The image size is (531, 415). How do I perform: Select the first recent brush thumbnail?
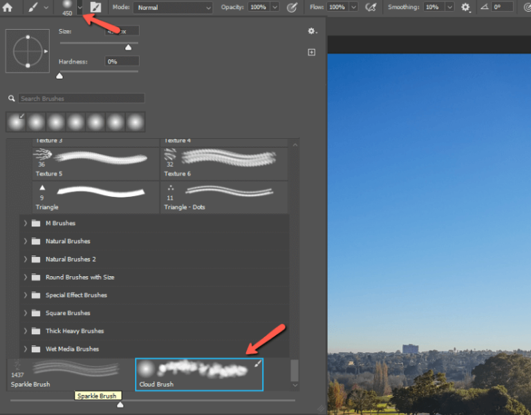(x=17, y=122)
